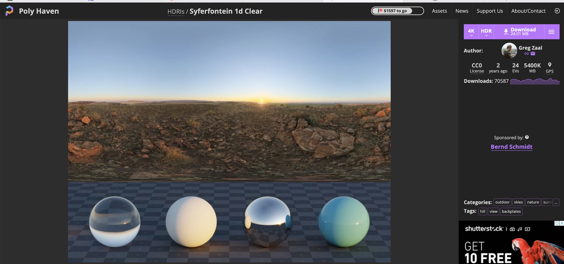Download the 24.01 MB HDRI file
The height and width of the screenshot is (264, 564).
pos(519,32)
